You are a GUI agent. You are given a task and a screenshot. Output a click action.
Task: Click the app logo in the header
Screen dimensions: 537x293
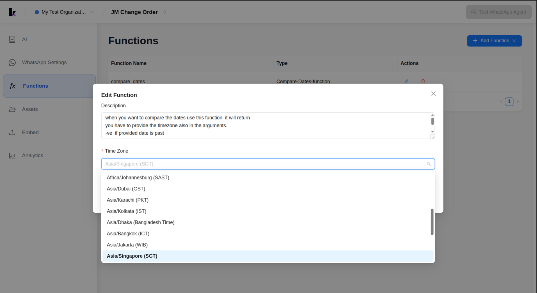click(12, 12)
